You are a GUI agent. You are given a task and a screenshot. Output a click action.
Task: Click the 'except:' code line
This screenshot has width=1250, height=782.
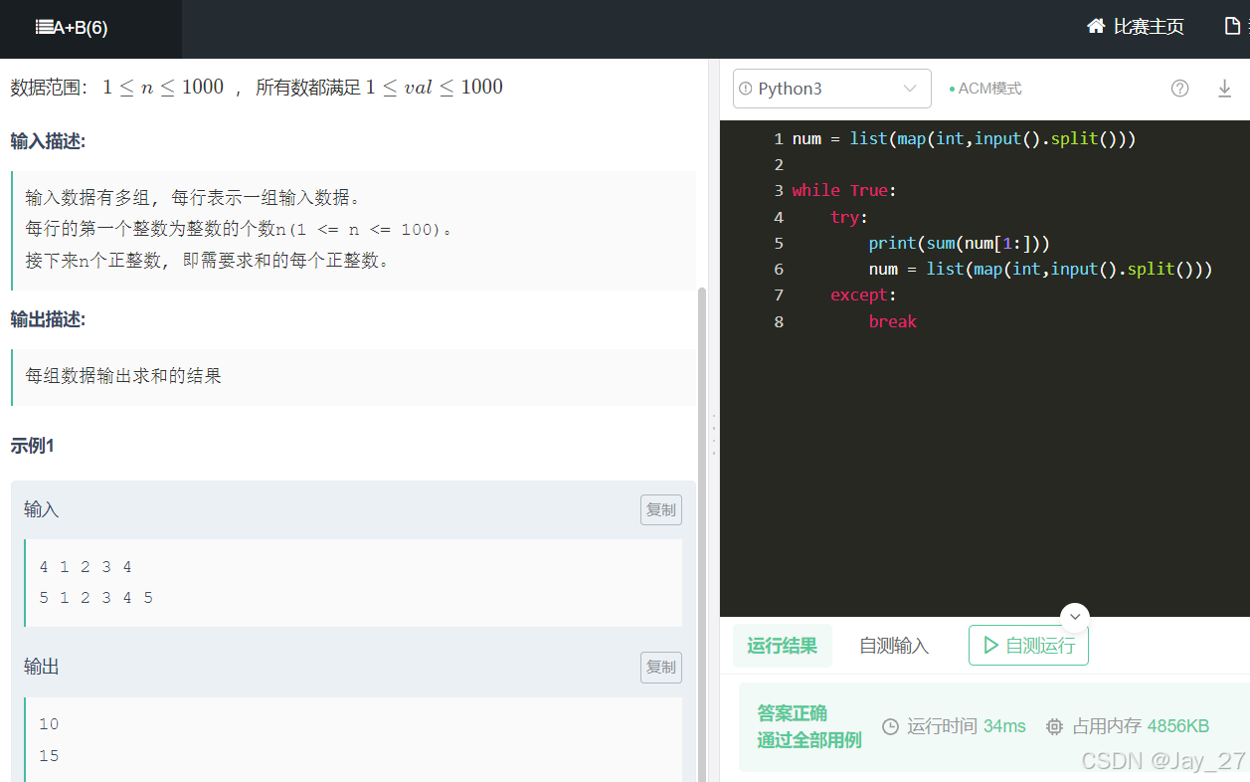coord(863,294)
